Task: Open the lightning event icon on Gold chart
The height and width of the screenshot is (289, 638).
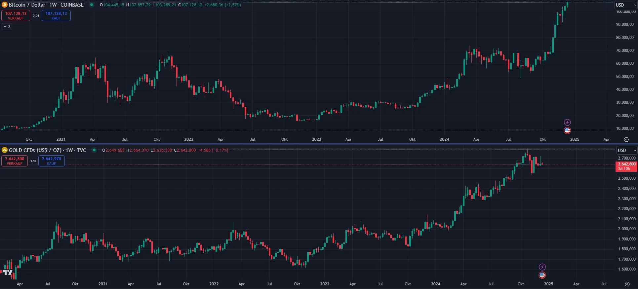Action: (x=542, y=267)
